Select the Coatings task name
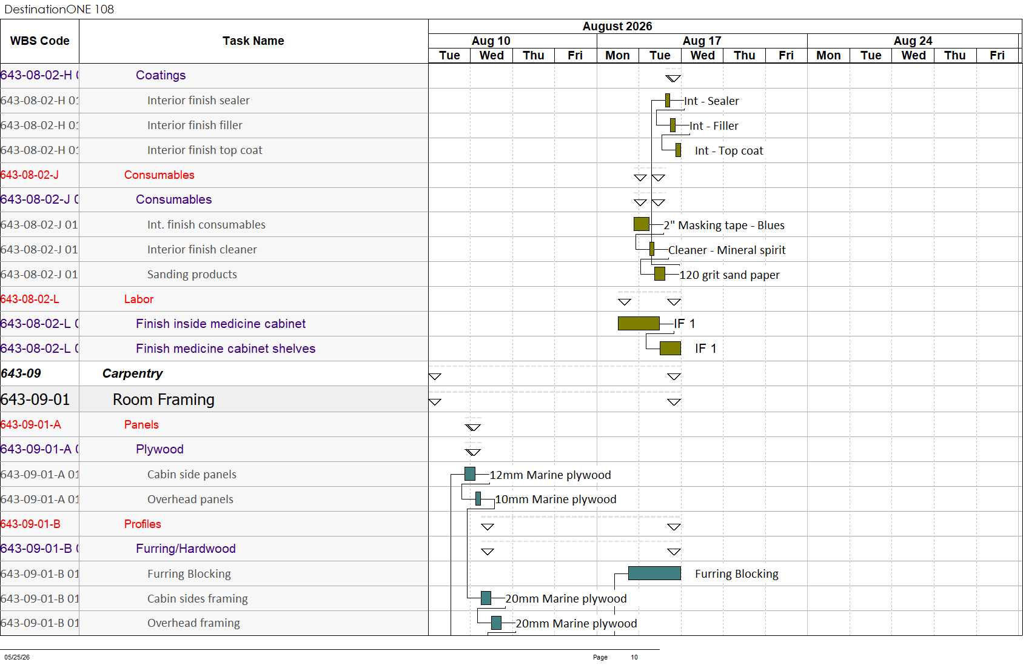 point(161,75)
